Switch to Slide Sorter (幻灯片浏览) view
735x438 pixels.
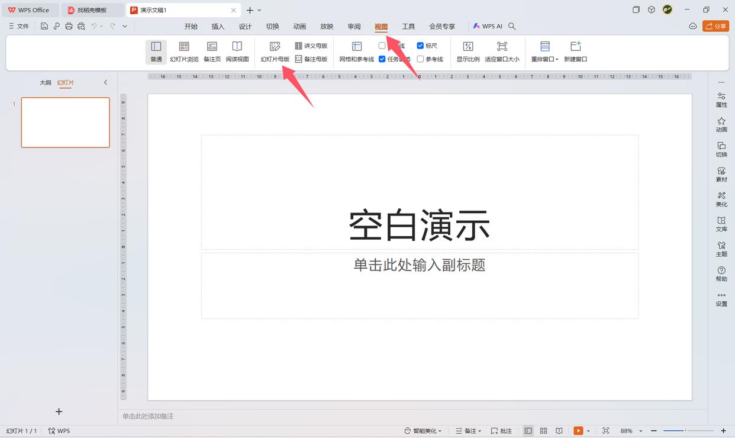184,51
